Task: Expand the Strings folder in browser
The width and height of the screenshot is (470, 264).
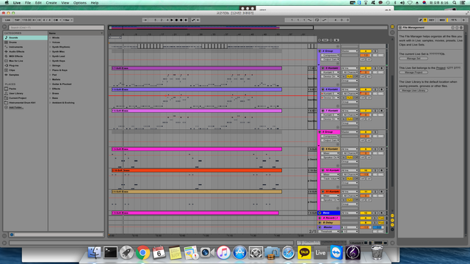Action: [51, 65]
